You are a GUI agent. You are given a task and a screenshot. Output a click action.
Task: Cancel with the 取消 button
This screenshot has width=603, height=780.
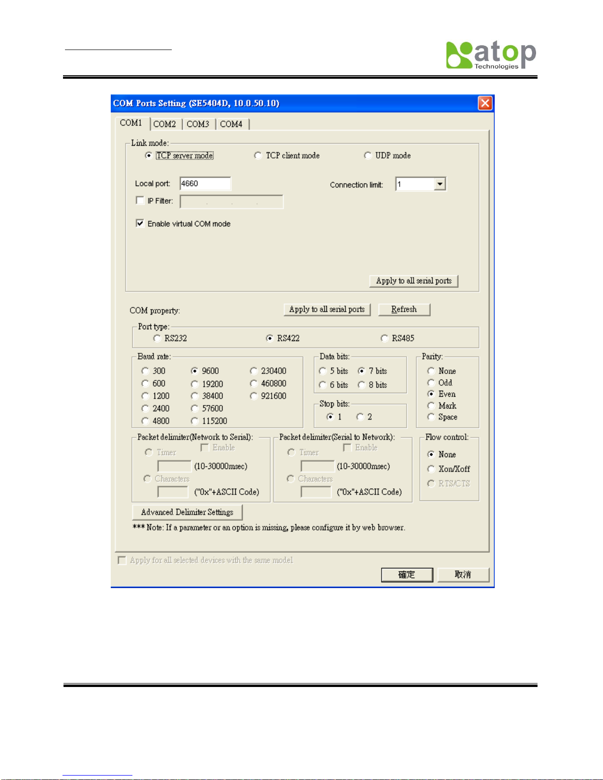click(463, 575)
